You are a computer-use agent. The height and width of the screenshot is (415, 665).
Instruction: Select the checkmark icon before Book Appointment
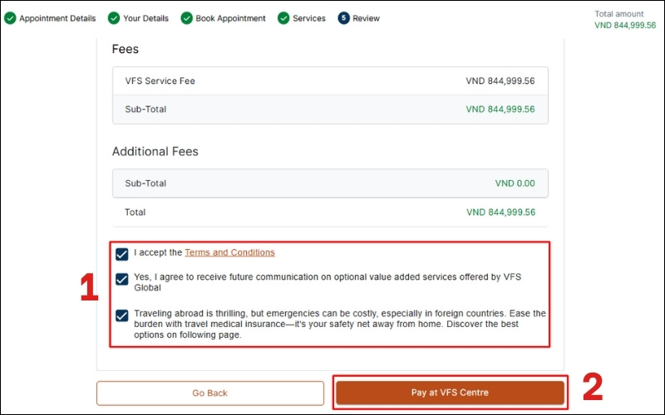(186, 18)
